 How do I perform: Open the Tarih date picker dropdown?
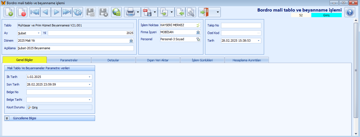pyautogui.click(x=258, y=41)
